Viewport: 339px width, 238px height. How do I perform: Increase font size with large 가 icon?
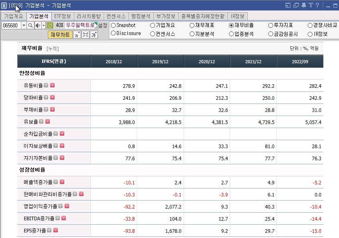[94, 35]
